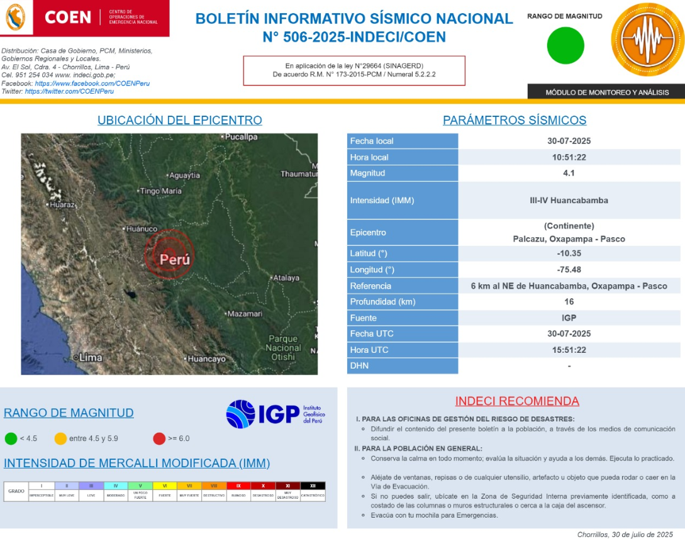Click the III-IV Huancabamba intensity value
Viewport: 685px width, 539px height.
pyautogui.click(x=569, y=201)
